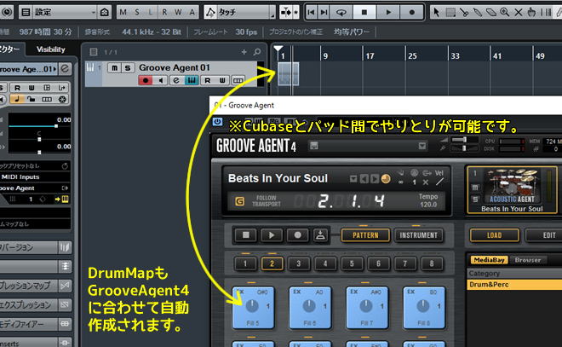The height and width of the screenshot is (347, 562).
Task: Deactivate all Mute states with M
Action: tap(123, 12)
